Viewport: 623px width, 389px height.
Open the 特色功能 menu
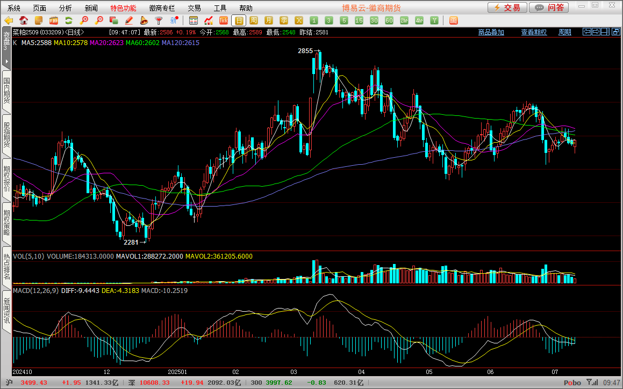(x=123, y=8)
